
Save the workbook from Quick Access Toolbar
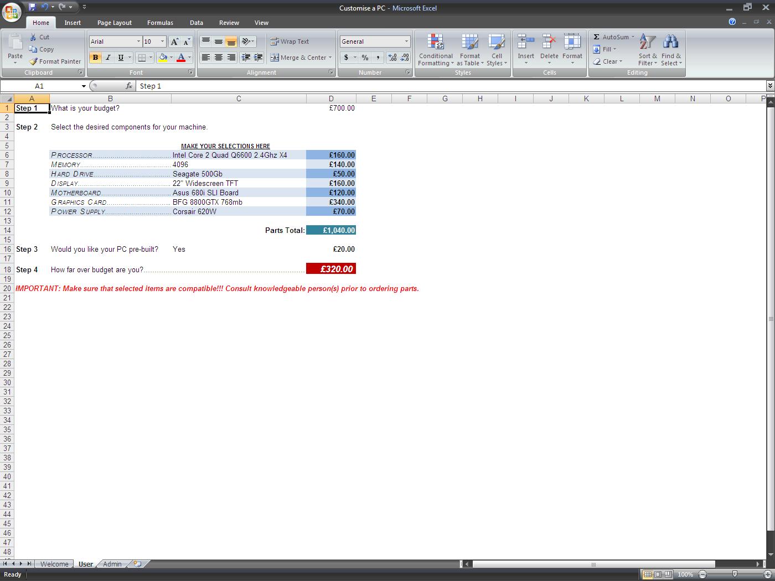click(32, 7)
